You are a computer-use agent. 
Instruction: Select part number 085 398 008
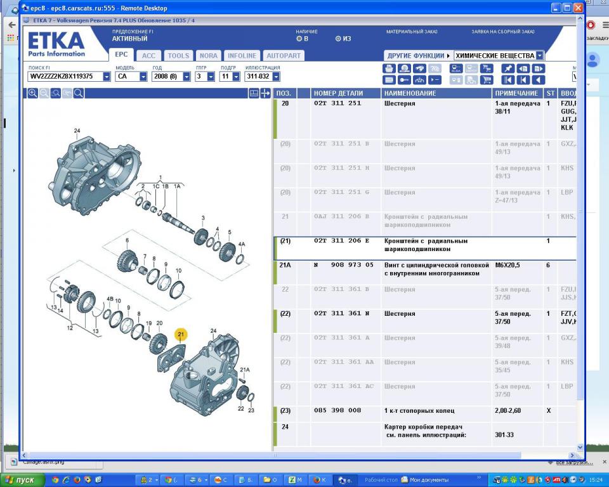[337, 410]
